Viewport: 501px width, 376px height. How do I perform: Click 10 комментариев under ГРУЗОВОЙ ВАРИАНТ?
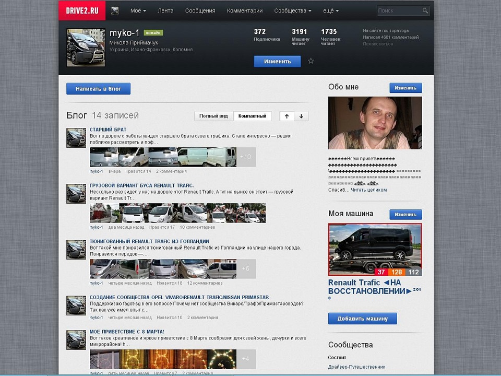197,227
